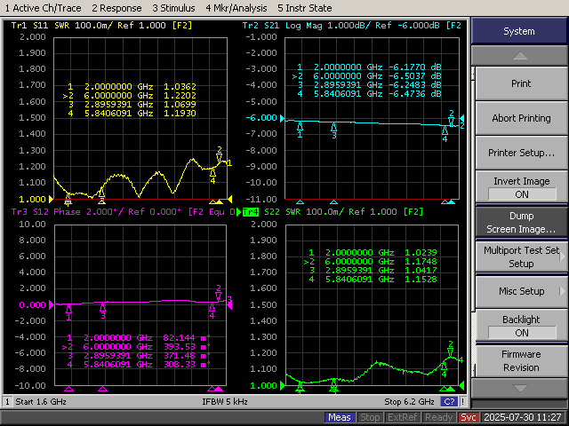Click marker 2 on the Tr1 S11 trace
This screenshot has width=569, height=426.
pyautogui.click(x=220, y=155)
